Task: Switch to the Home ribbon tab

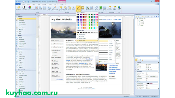Action: (23, 4)
